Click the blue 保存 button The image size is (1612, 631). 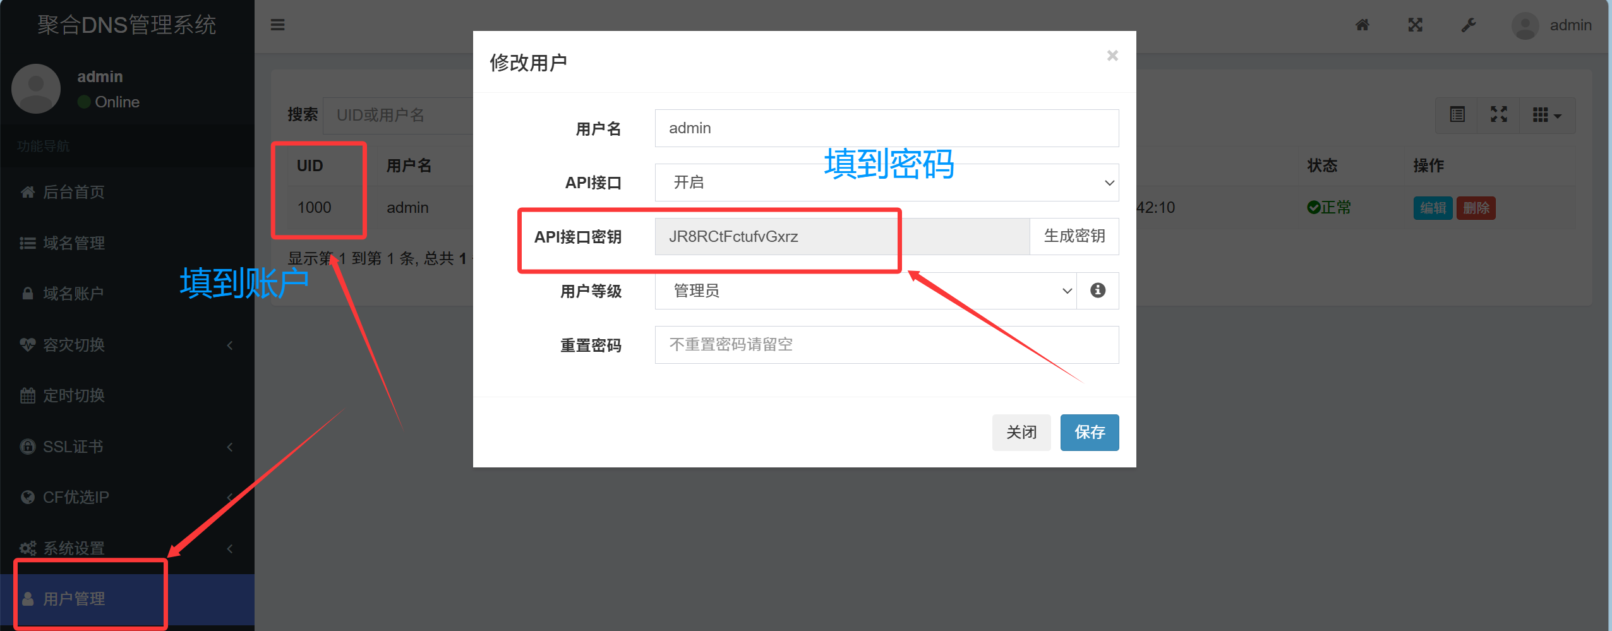tap(1089, 433)
